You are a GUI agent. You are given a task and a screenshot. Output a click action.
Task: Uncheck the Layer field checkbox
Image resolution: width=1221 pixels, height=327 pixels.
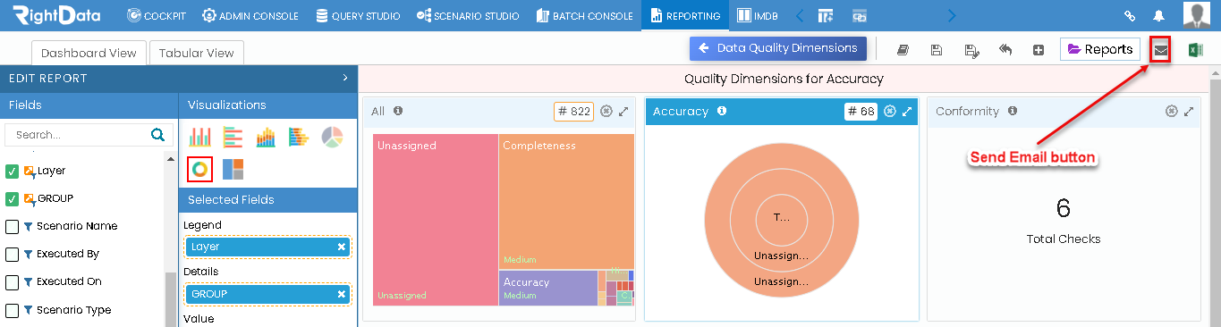(x=13, y=171)
